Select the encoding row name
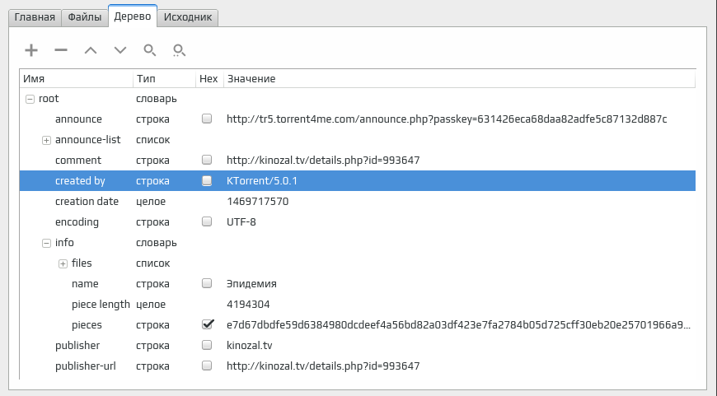This screenshot has height=396, width=717. click(x=77, y=222)
